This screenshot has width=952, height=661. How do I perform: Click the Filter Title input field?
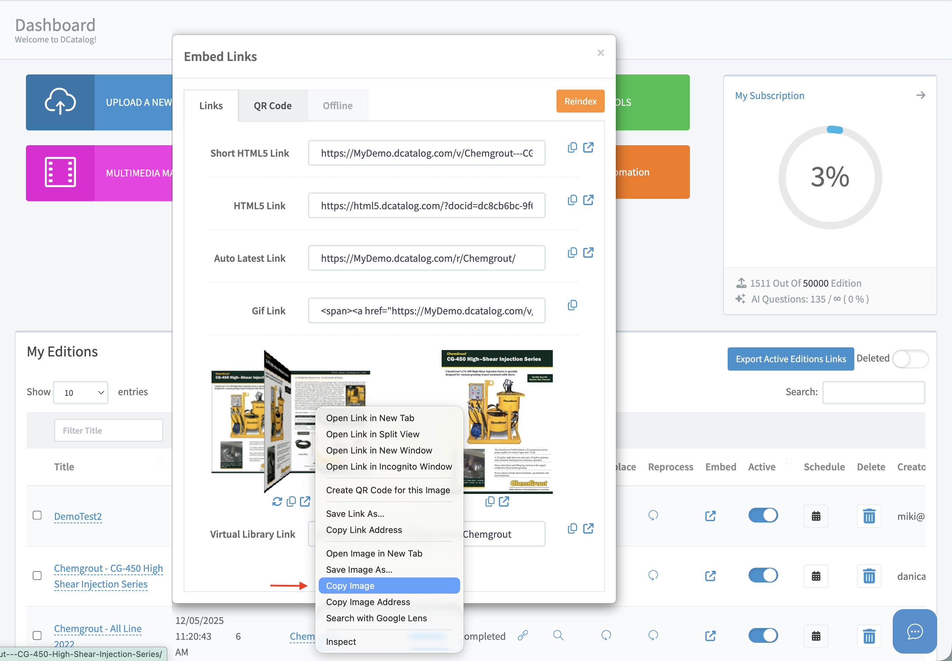click(x=108, y=430)
